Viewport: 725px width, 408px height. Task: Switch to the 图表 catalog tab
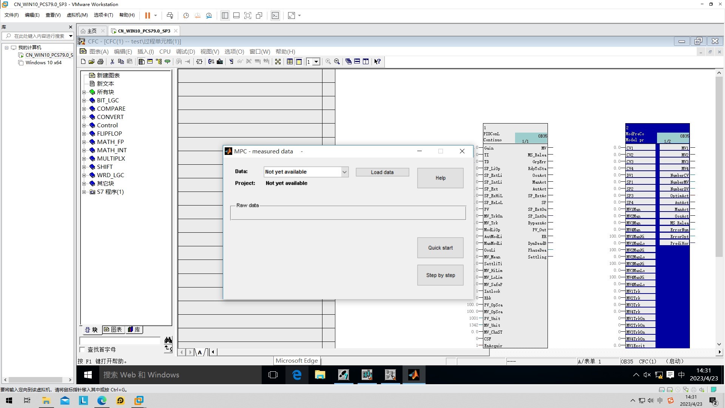tap(113, 330)
